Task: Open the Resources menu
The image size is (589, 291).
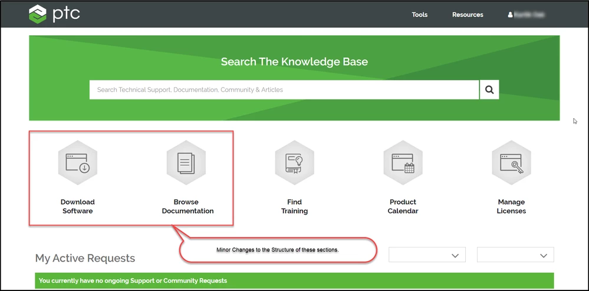Action: pos(468,15)
